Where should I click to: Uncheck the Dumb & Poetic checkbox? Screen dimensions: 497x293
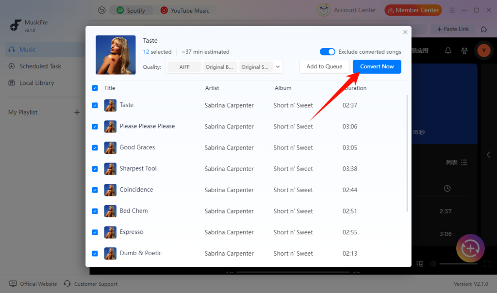95,254
